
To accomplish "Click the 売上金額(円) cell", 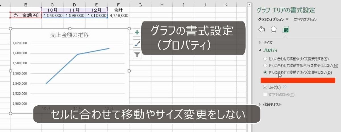I will (x=26, y=15).
